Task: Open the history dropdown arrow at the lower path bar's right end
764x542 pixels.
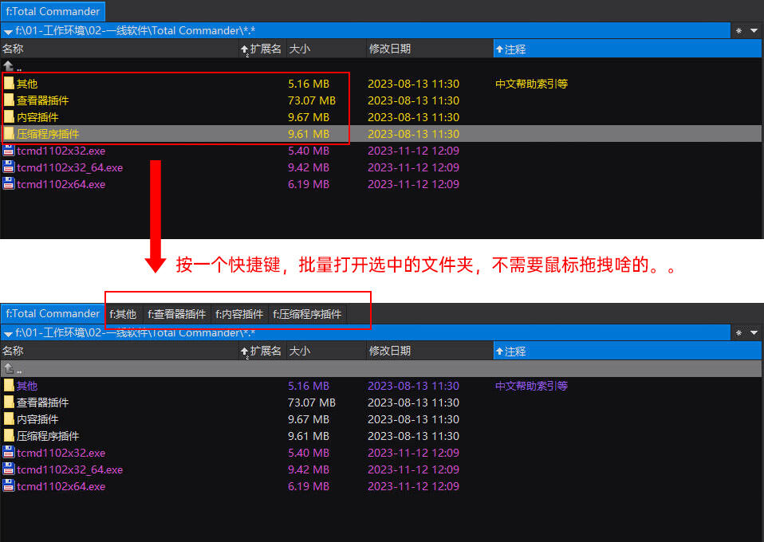Action: coord(754,333)
